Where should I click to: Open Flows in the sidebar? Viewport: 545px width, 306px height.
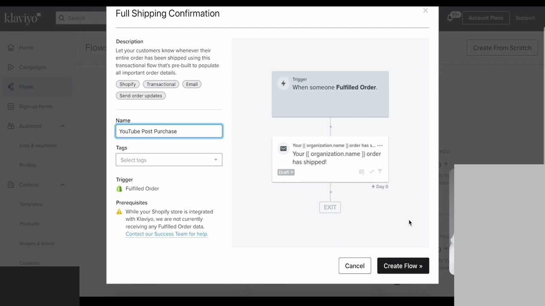pyautogui.click(x=26, y=87)
